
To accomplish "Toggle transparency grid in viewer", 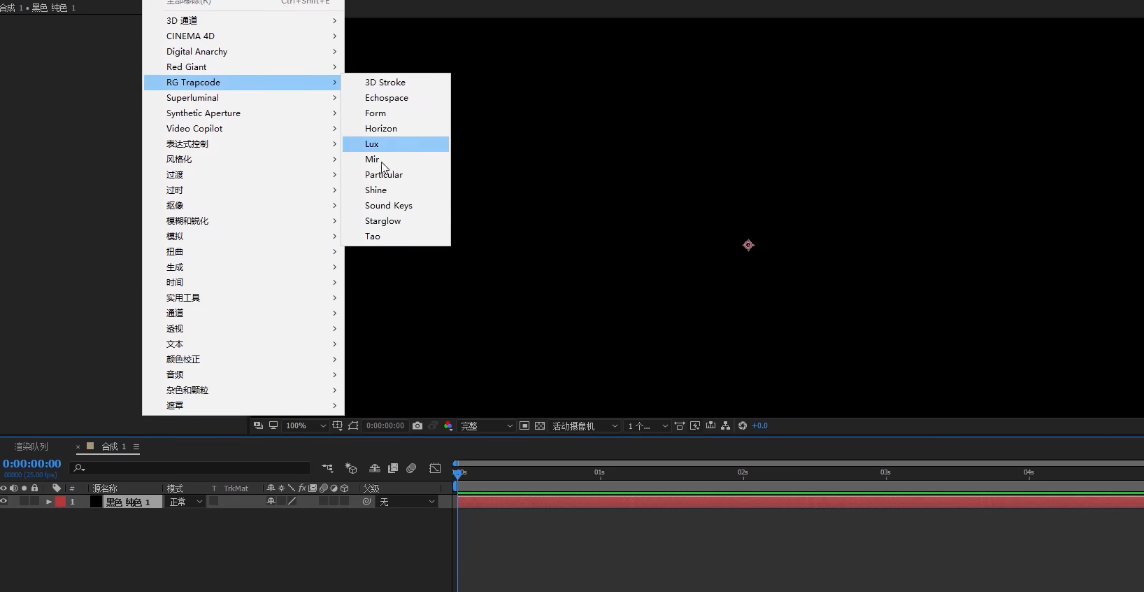I will (x=540, y=425).
